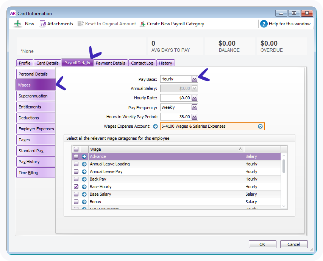Dismiss the window with Cancel
This screenshot has height=261, width=323.
(294, 244)
